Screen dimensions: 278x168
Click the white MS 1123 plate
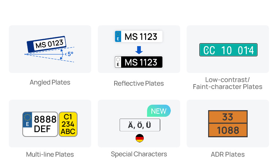coord(139,37)
